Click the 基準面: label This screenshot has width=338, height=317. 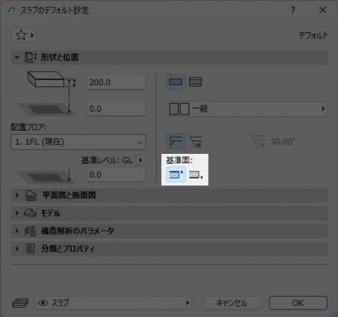[180, 160]
